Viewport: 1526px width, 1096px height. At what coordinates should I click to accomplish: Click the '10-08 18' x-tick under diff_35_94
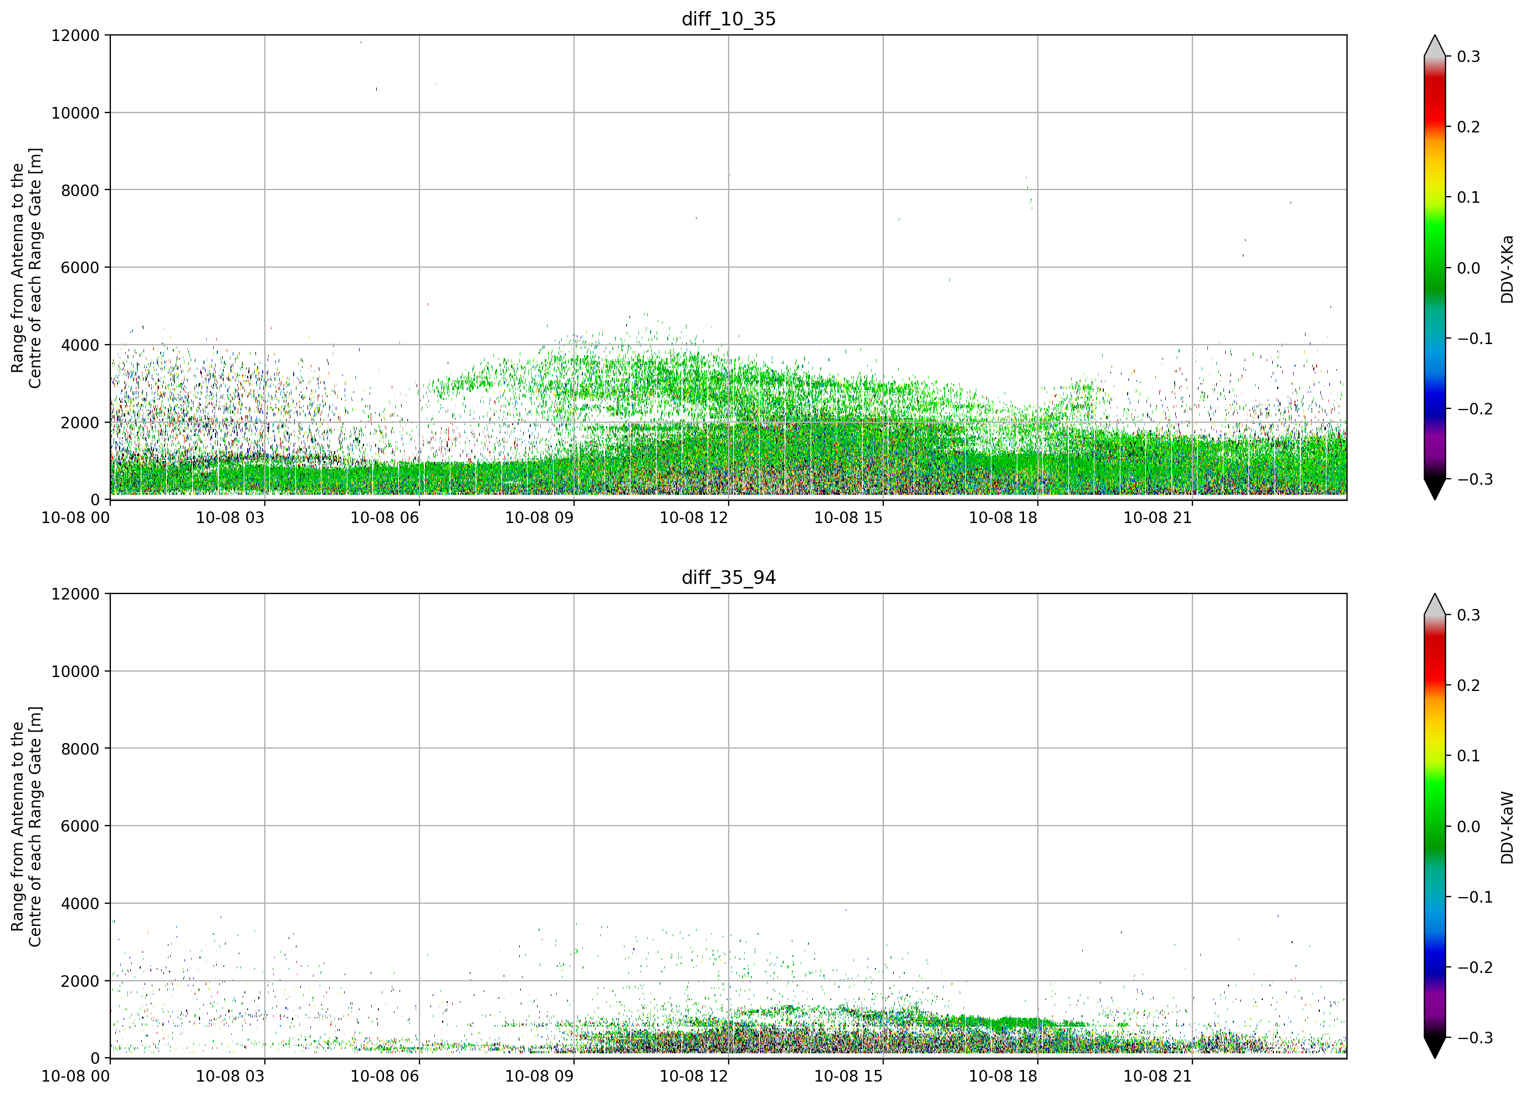tap(1003, 1076)
